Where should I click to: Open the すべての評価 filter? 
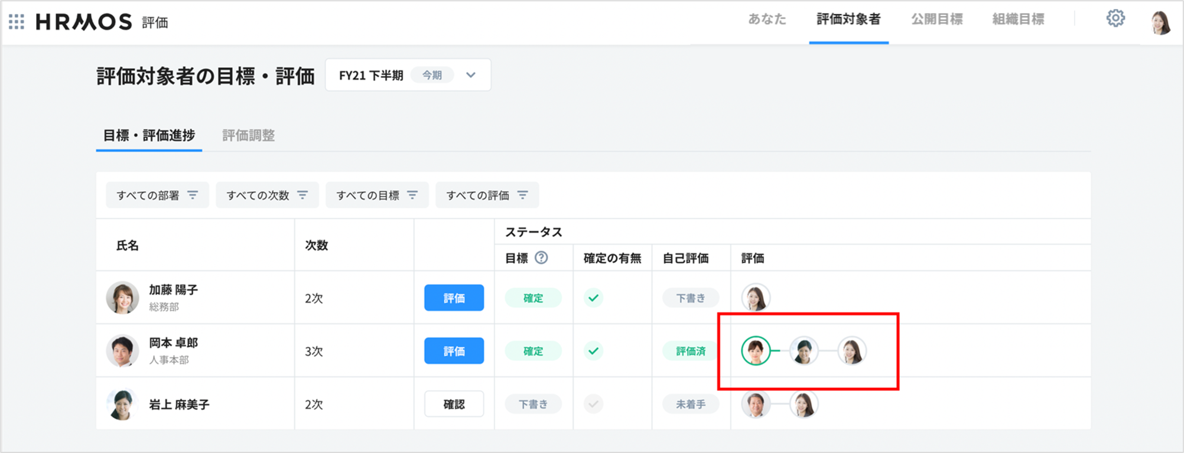pos(487,195)
